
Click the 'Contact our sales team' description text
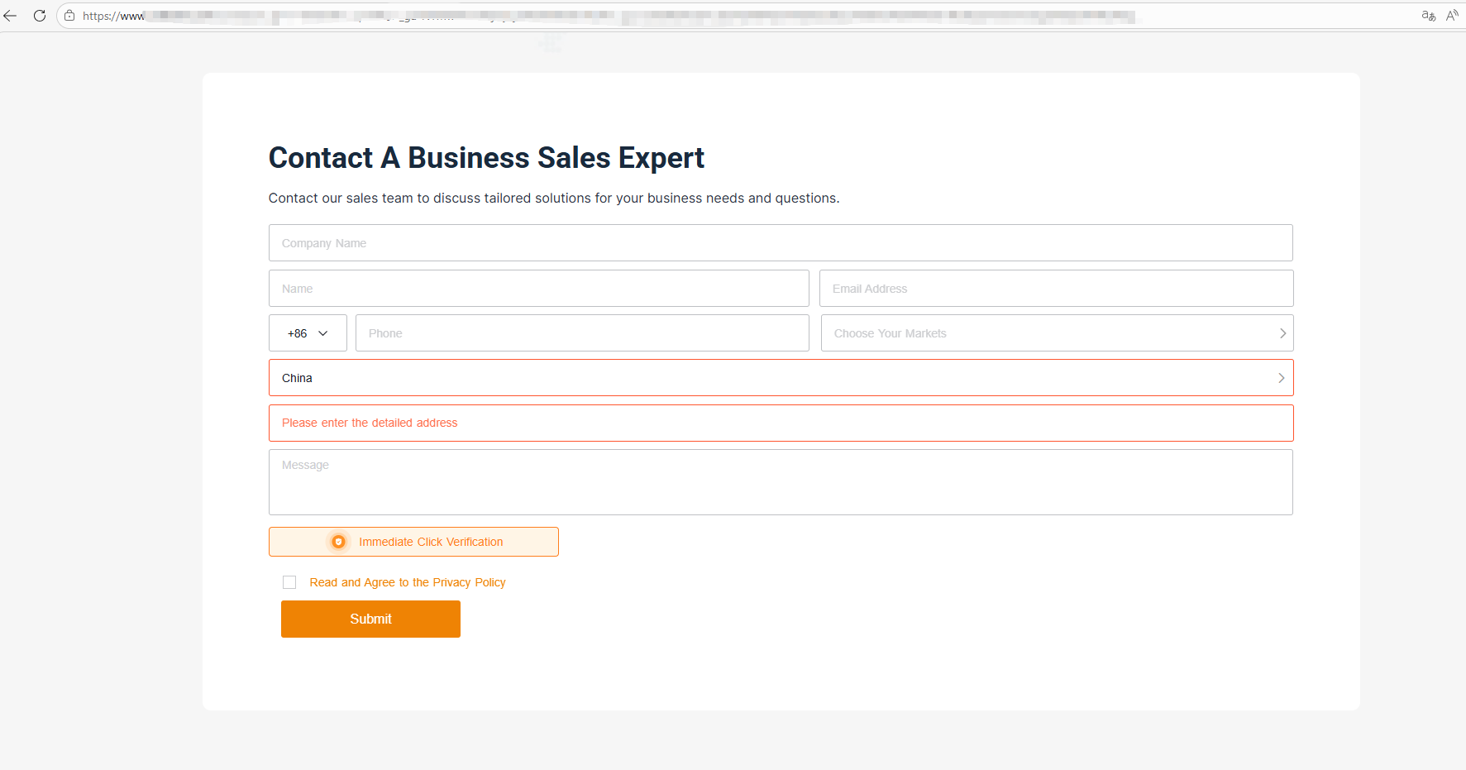coord(554,198)
